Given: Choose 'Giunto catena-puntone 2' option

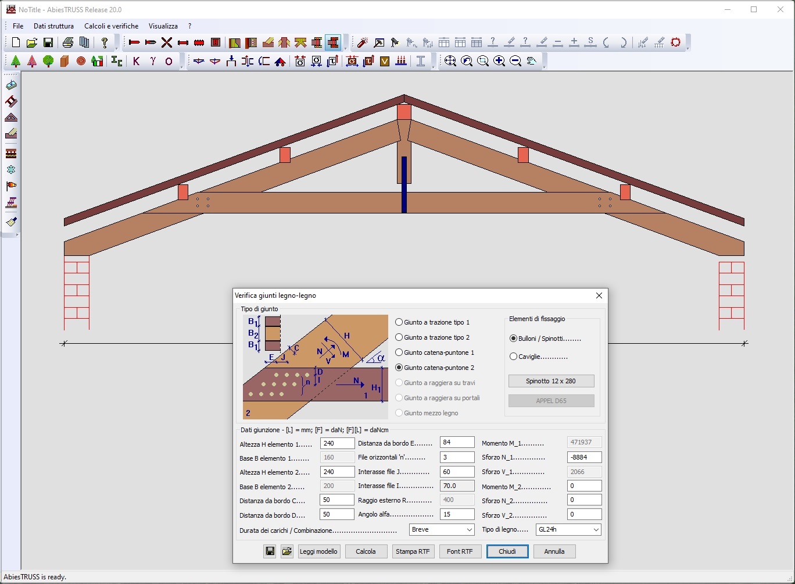Looking at the screenshot, I should pyautogui.click(x=435, y=368).
